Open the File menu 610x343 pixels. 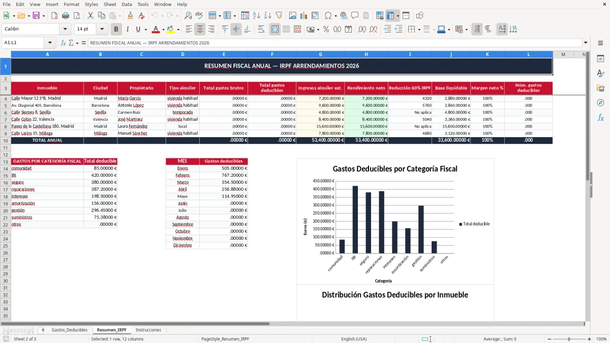pos(7,4)
